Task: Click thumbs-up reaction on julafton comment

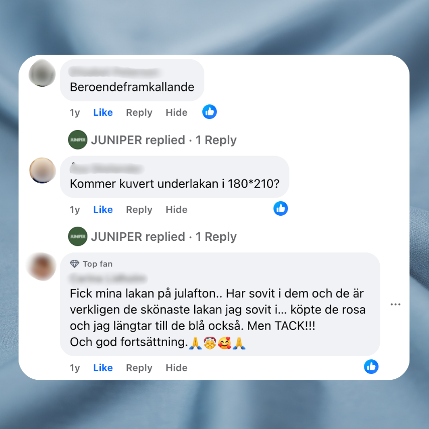Action: (x=371, y=367)
